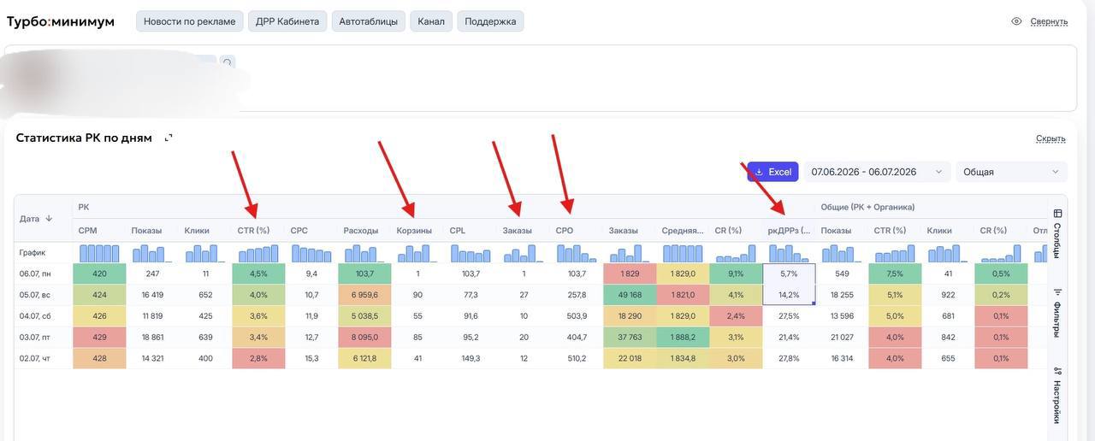Click the Расходы cell 8 095,0
The height and width of the screenshot is (441, 1095).
364,338
